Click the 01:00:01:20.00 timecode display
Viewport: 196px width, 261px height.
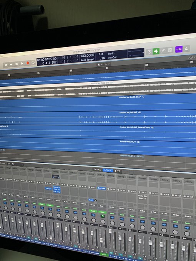(47, 59)
